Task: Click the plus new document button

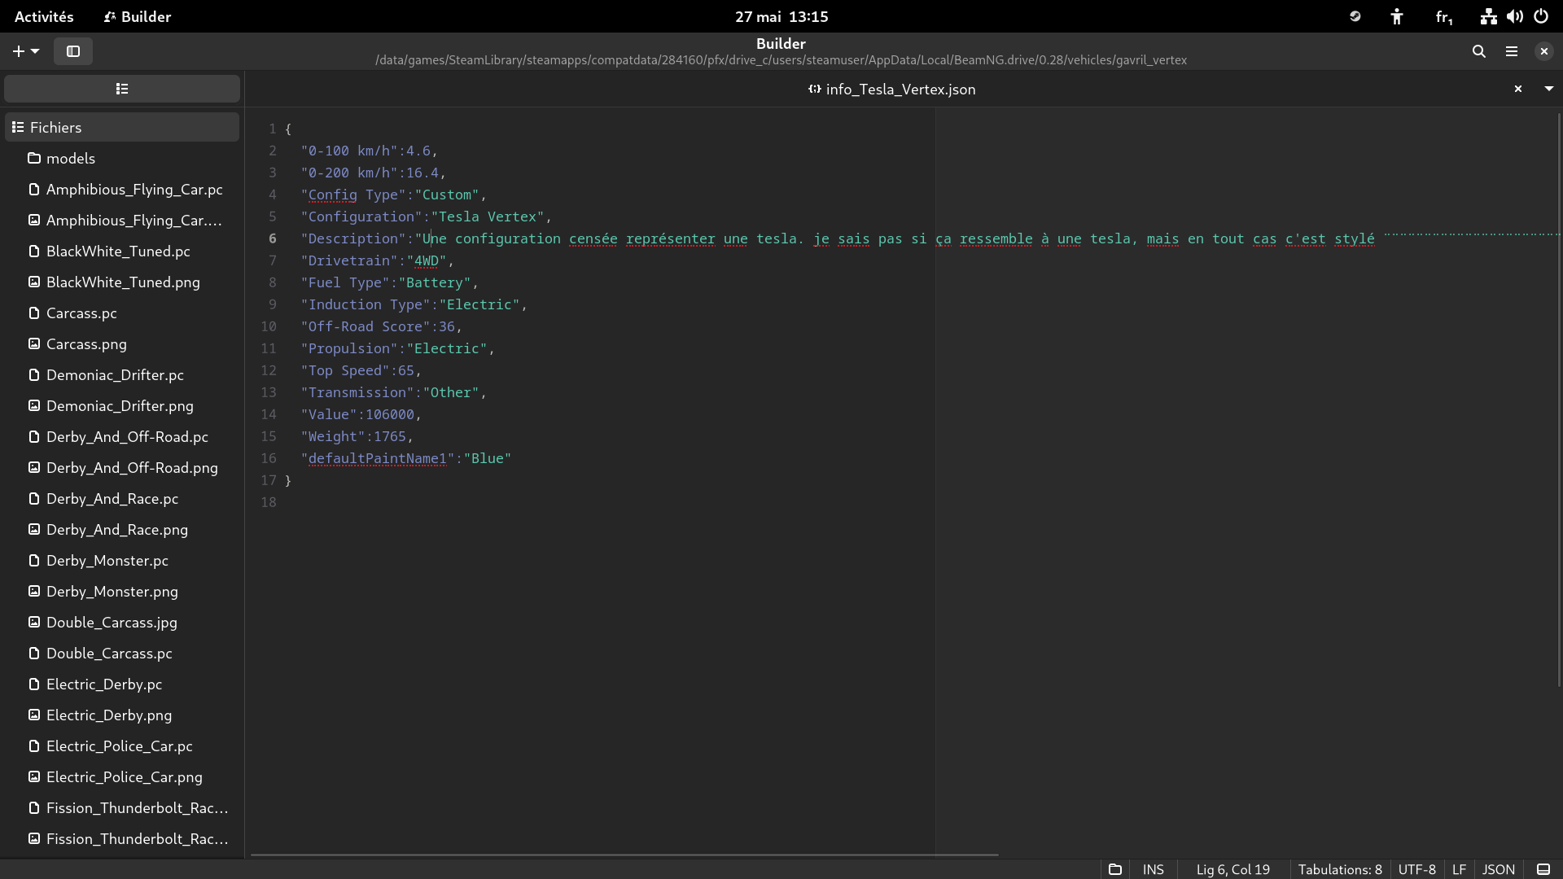Action: click(x=18, y=51)
